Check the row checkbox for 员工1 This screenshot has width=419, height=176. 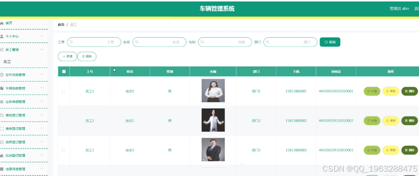coord(63,91)
